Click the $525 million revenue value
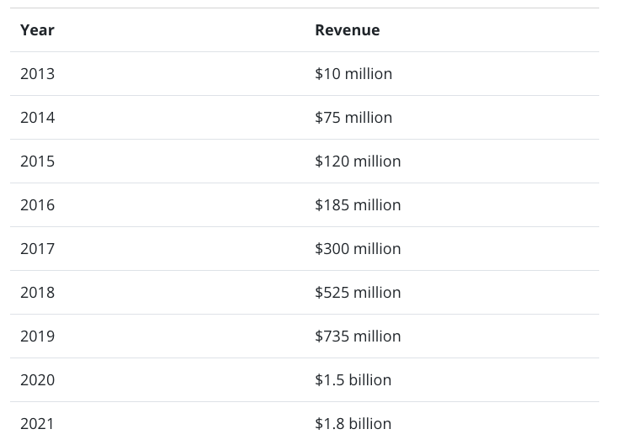This screenshot has height=445, width=627. pyautogui.click(x=358, y=293)
